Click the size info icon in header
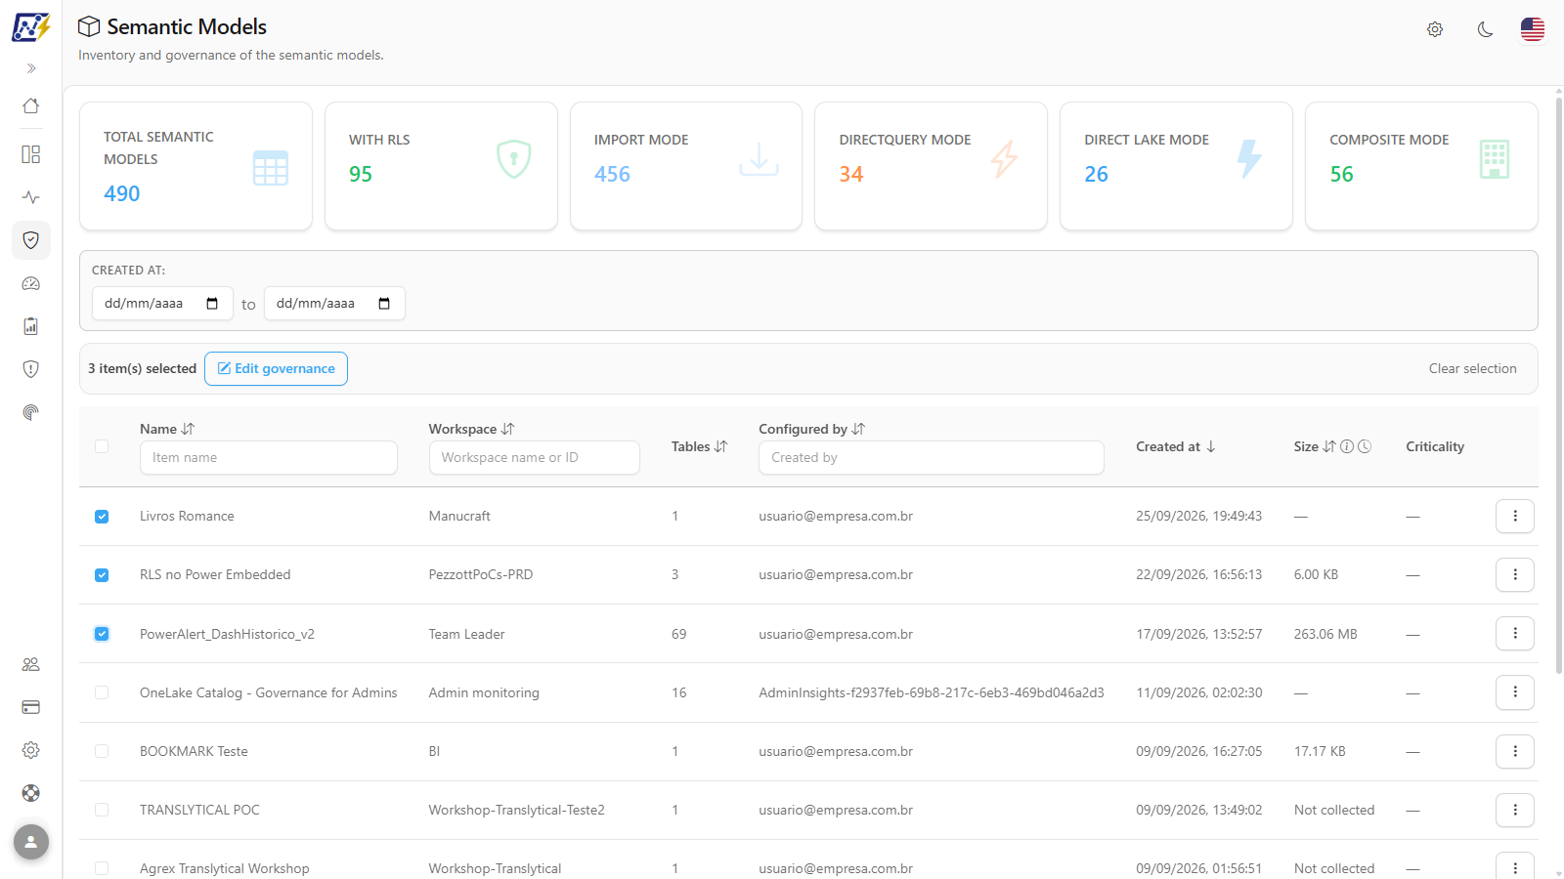This screenshot has height=879, width=1564. point(1347,446)
